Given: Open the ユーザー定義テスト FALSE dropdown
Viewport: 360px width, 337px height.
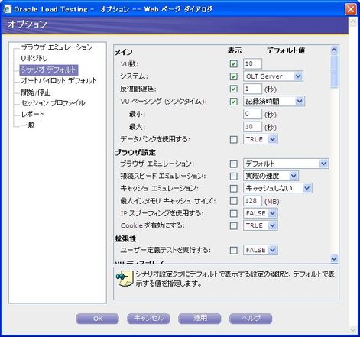Looking at the screenshot, I should tap(261, 250).
